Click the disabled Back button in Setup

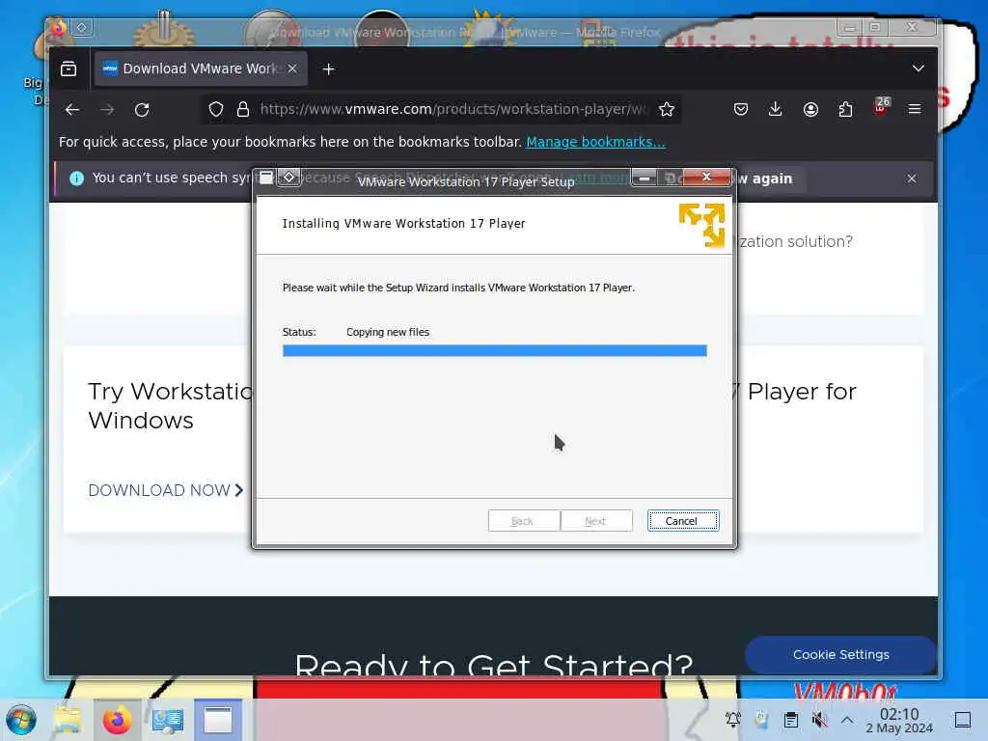click(524, 521)
